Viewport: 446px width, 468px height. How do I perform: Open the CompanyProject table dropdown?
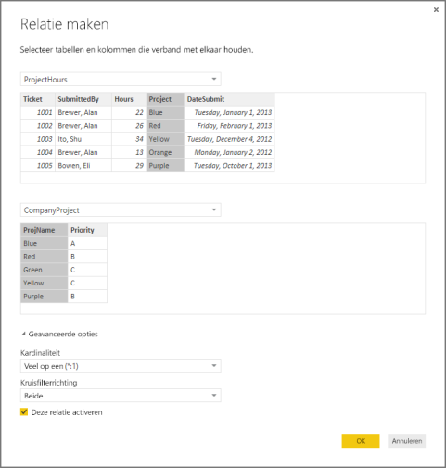point(121,210)
